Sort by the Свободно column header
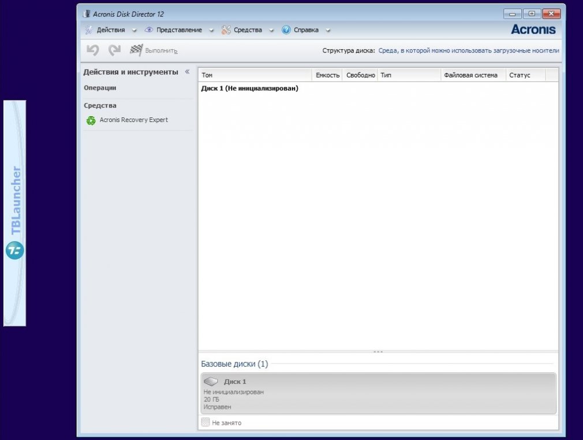The height and width of the screenshot is (440, 583). 360,75
